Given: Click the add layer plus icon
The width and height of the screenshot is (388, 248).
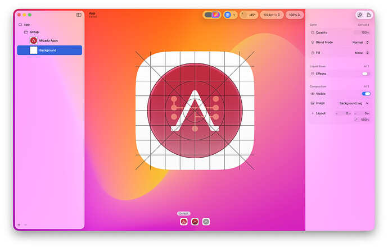Looking at the screenshot, I should click(19, 224).
